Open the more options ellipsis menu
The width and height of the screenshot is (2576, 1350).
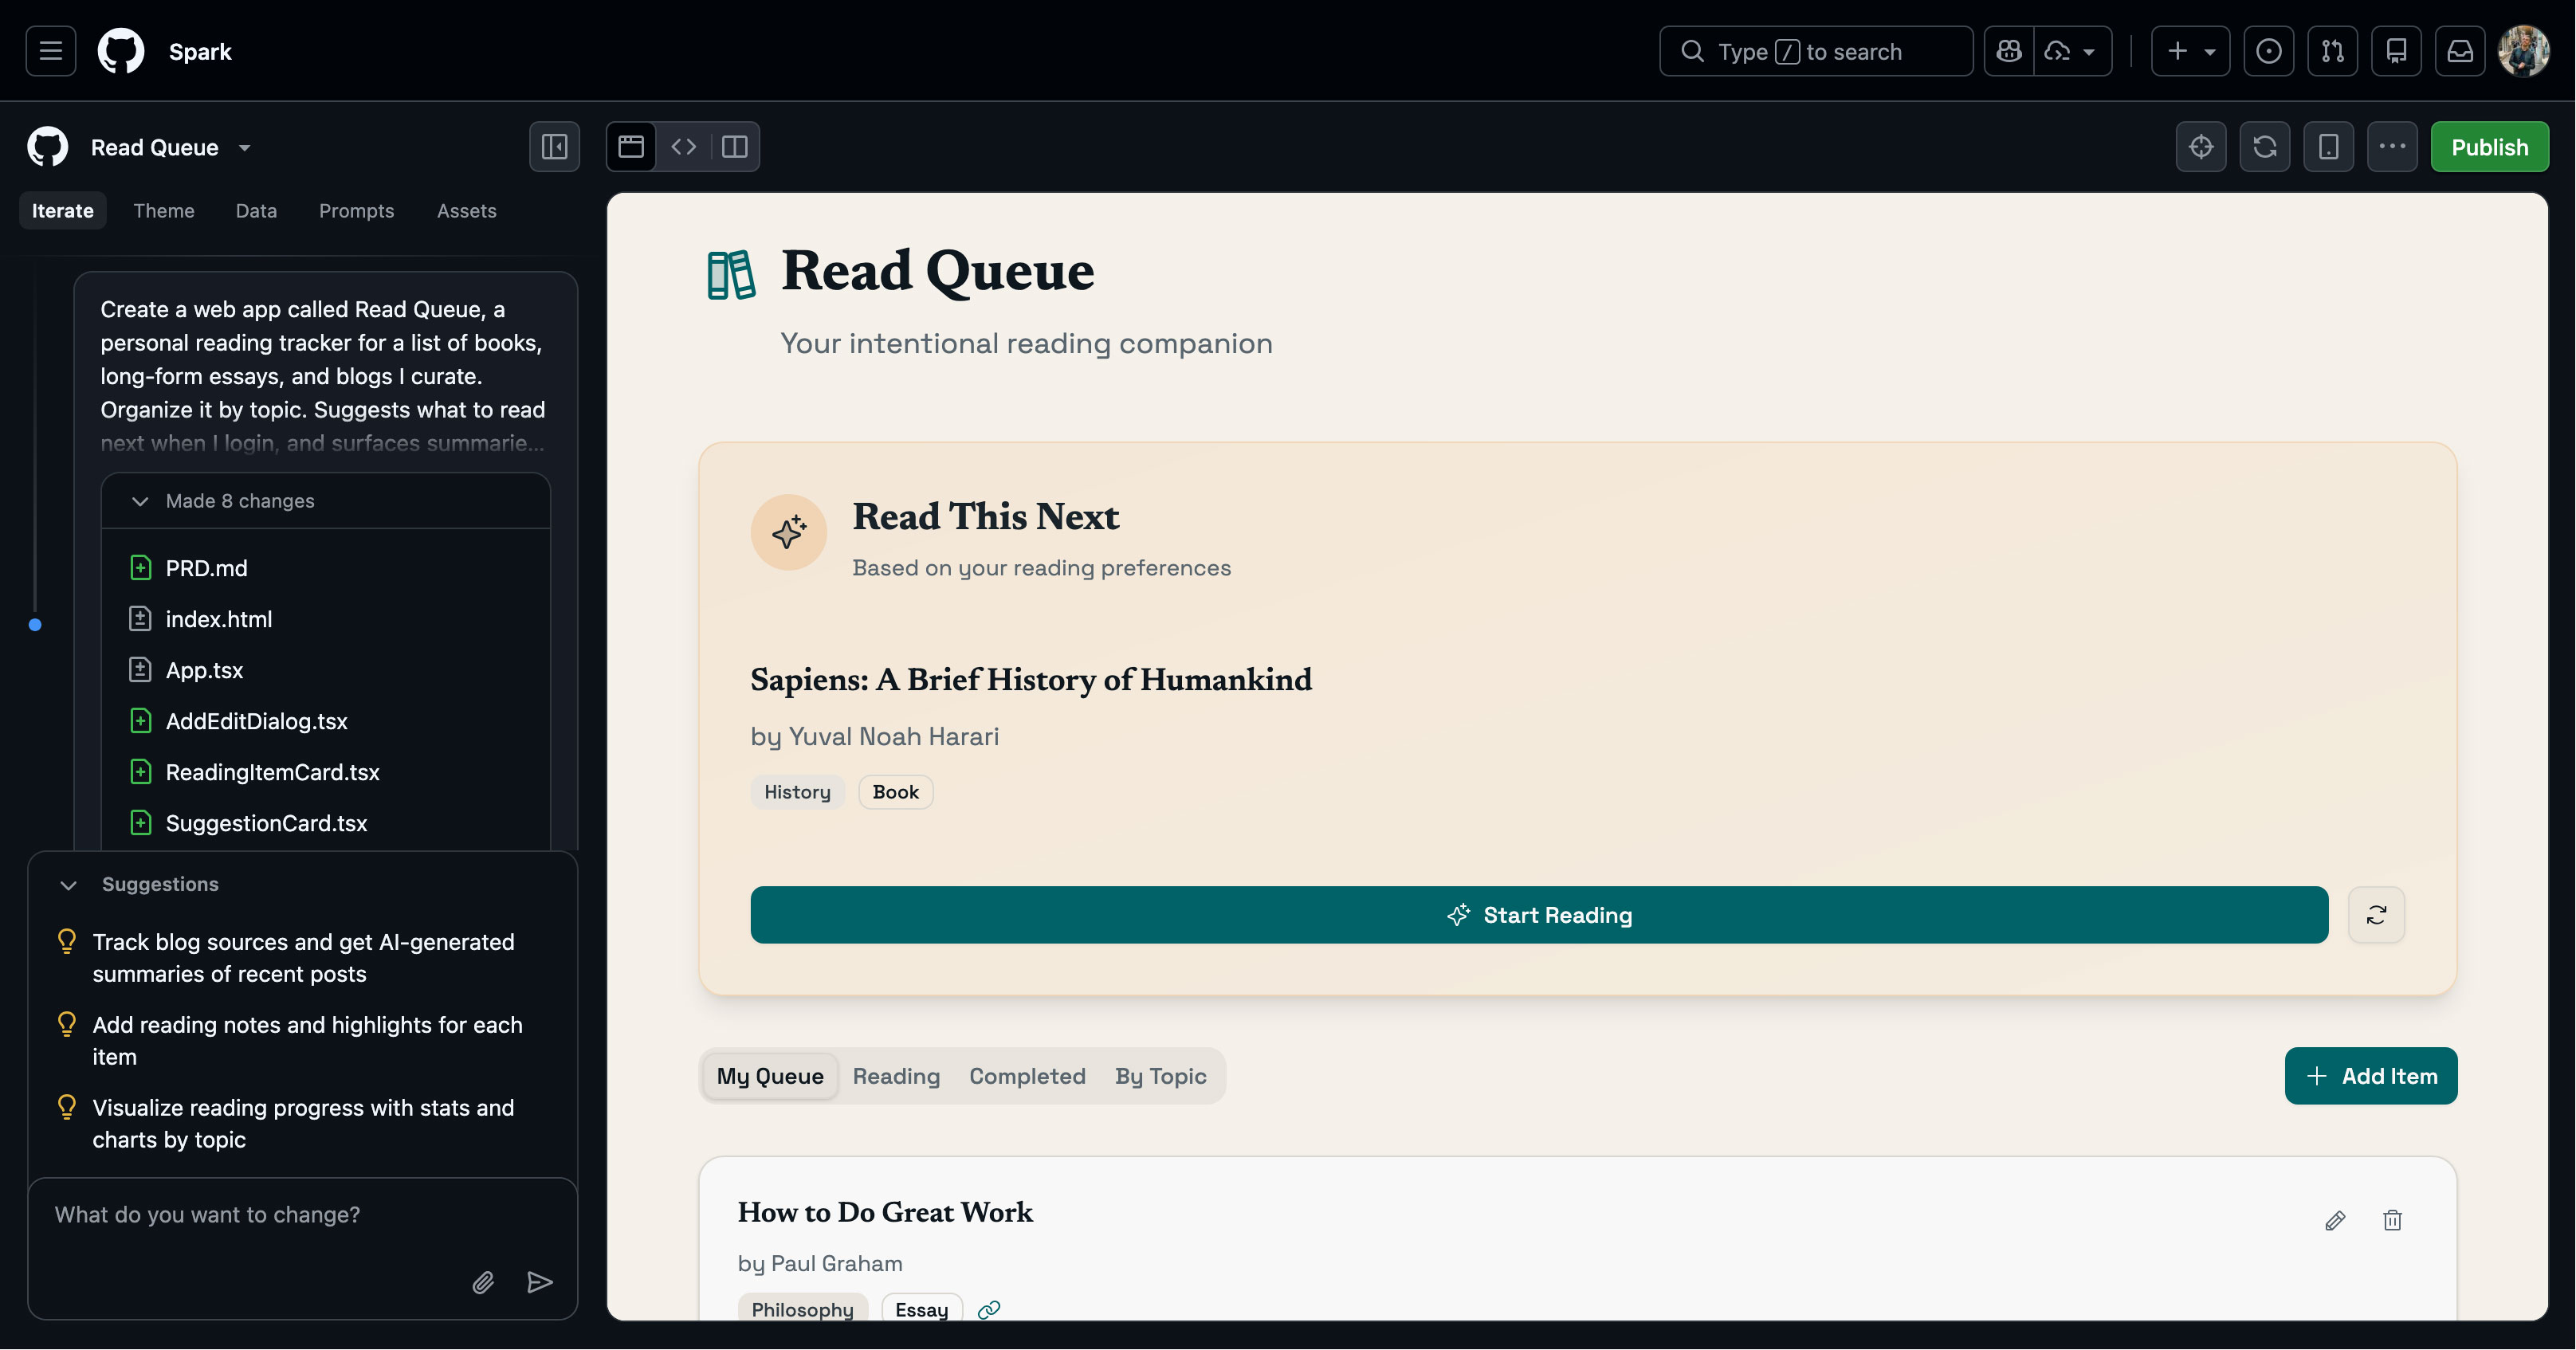point(2393,147)
